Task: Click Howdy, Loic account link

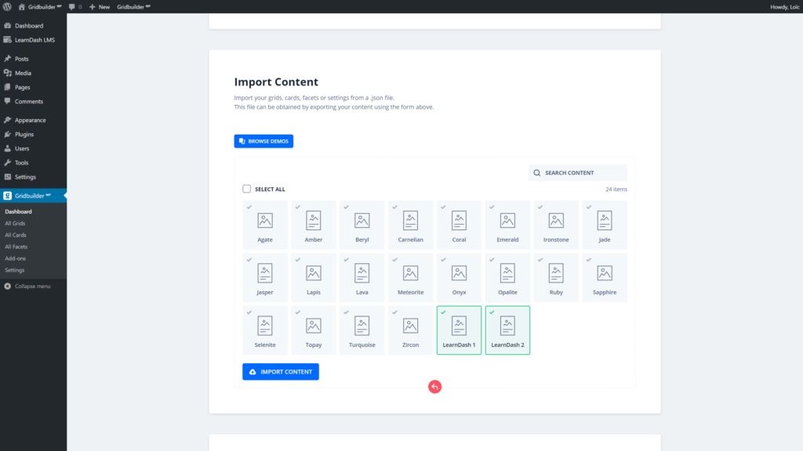Action: (x=784, y=6)
